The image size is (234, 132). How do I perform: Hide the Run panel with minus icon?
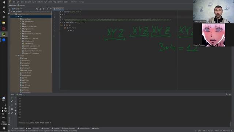[x=230, y=95]
